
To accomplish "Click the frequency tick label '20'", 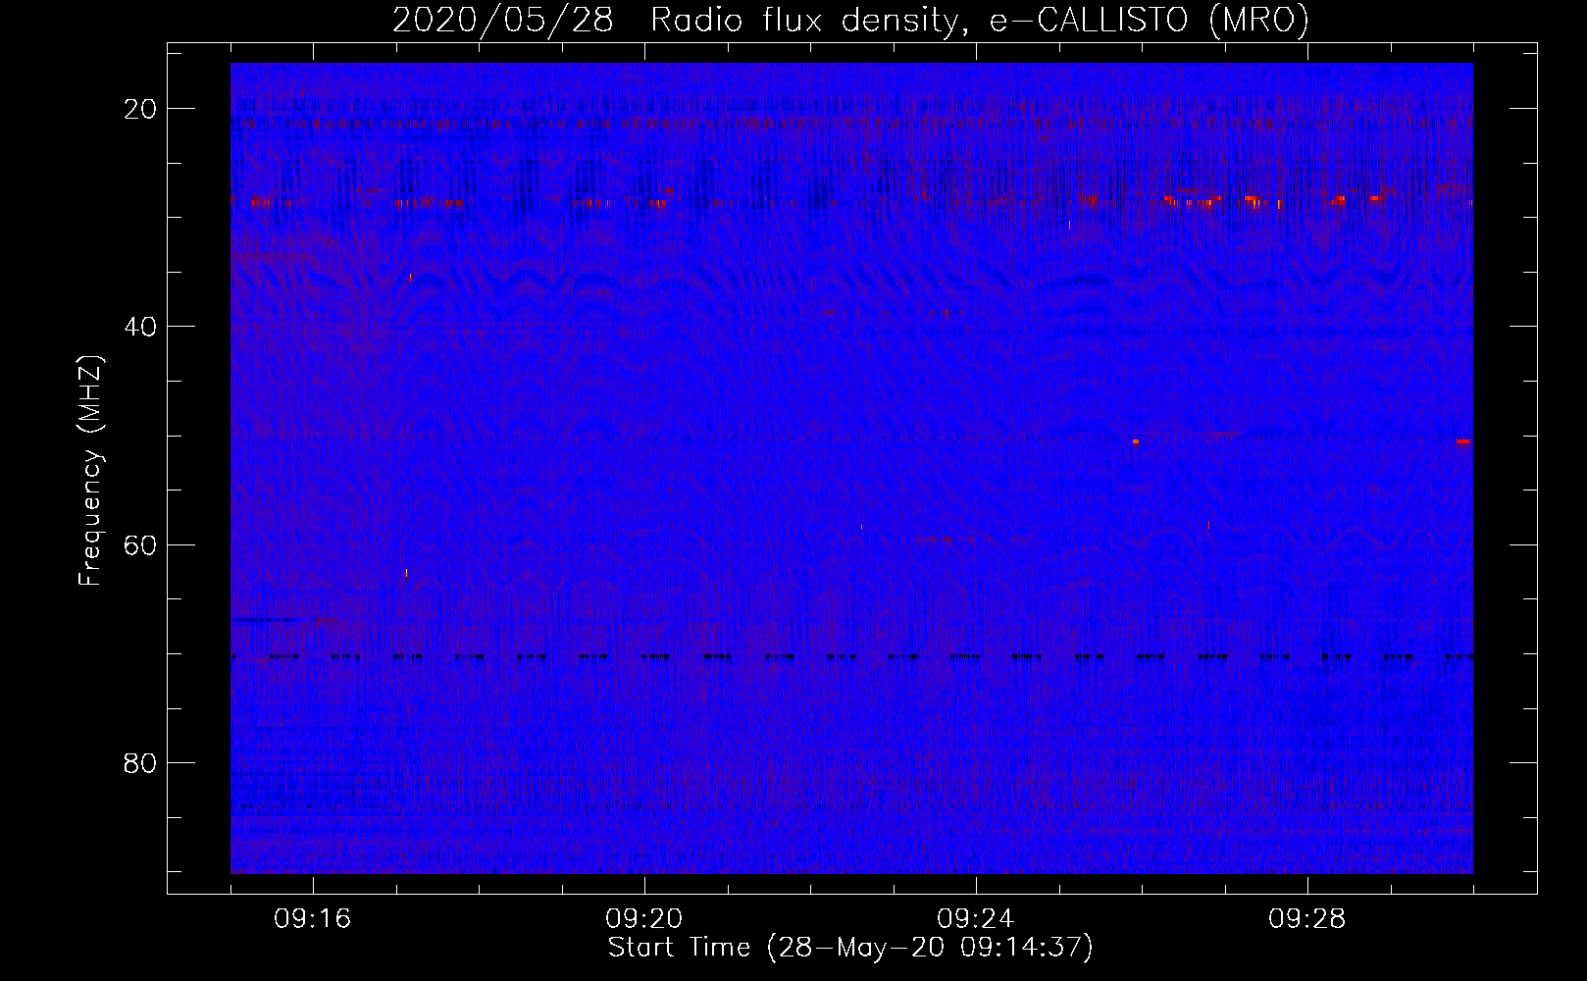I will click(x=140, y=109).
